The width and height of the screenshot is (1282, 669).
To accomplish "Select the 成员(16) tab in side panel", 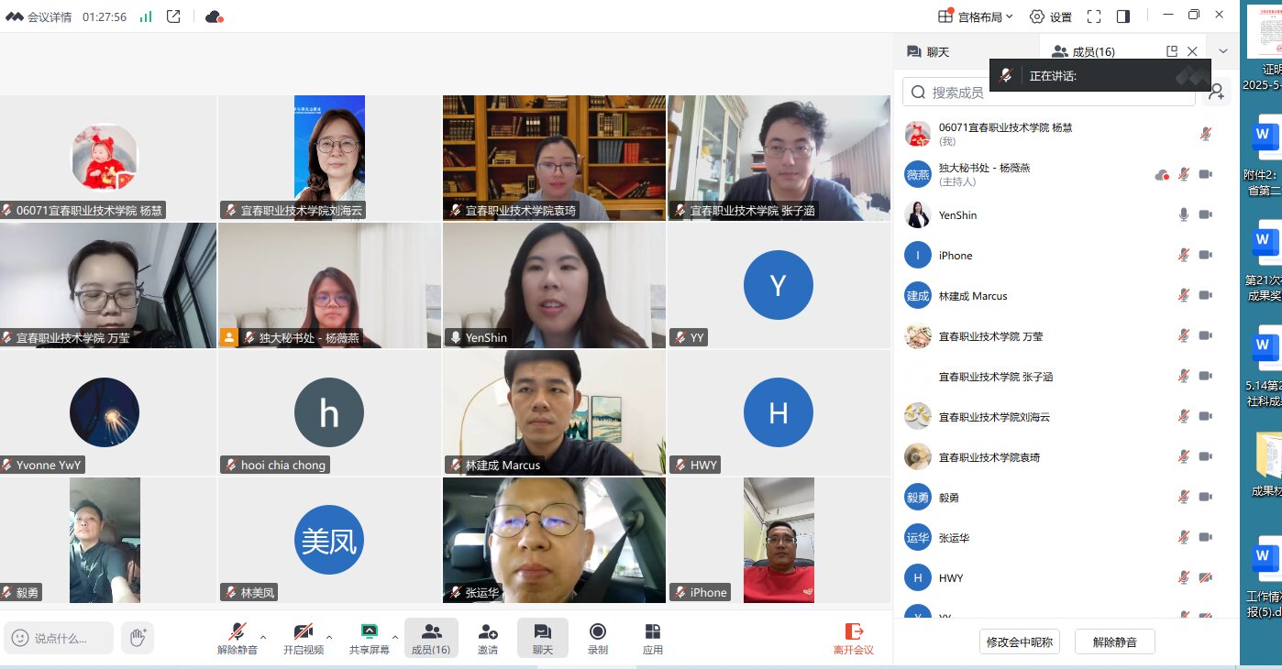I will tap(1083, 52).
